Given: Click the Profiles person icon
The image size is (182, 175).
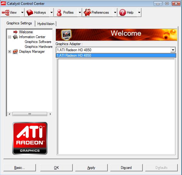Looking at the screenshot, I should (59, 12).
